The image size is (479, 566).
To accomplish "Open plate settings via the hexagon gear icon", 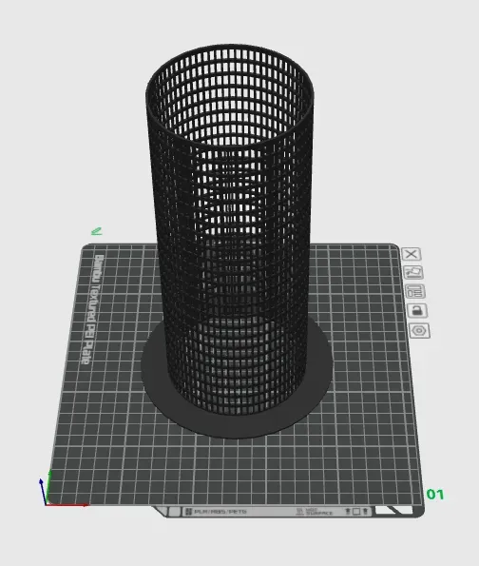I will tap(419, 331).
